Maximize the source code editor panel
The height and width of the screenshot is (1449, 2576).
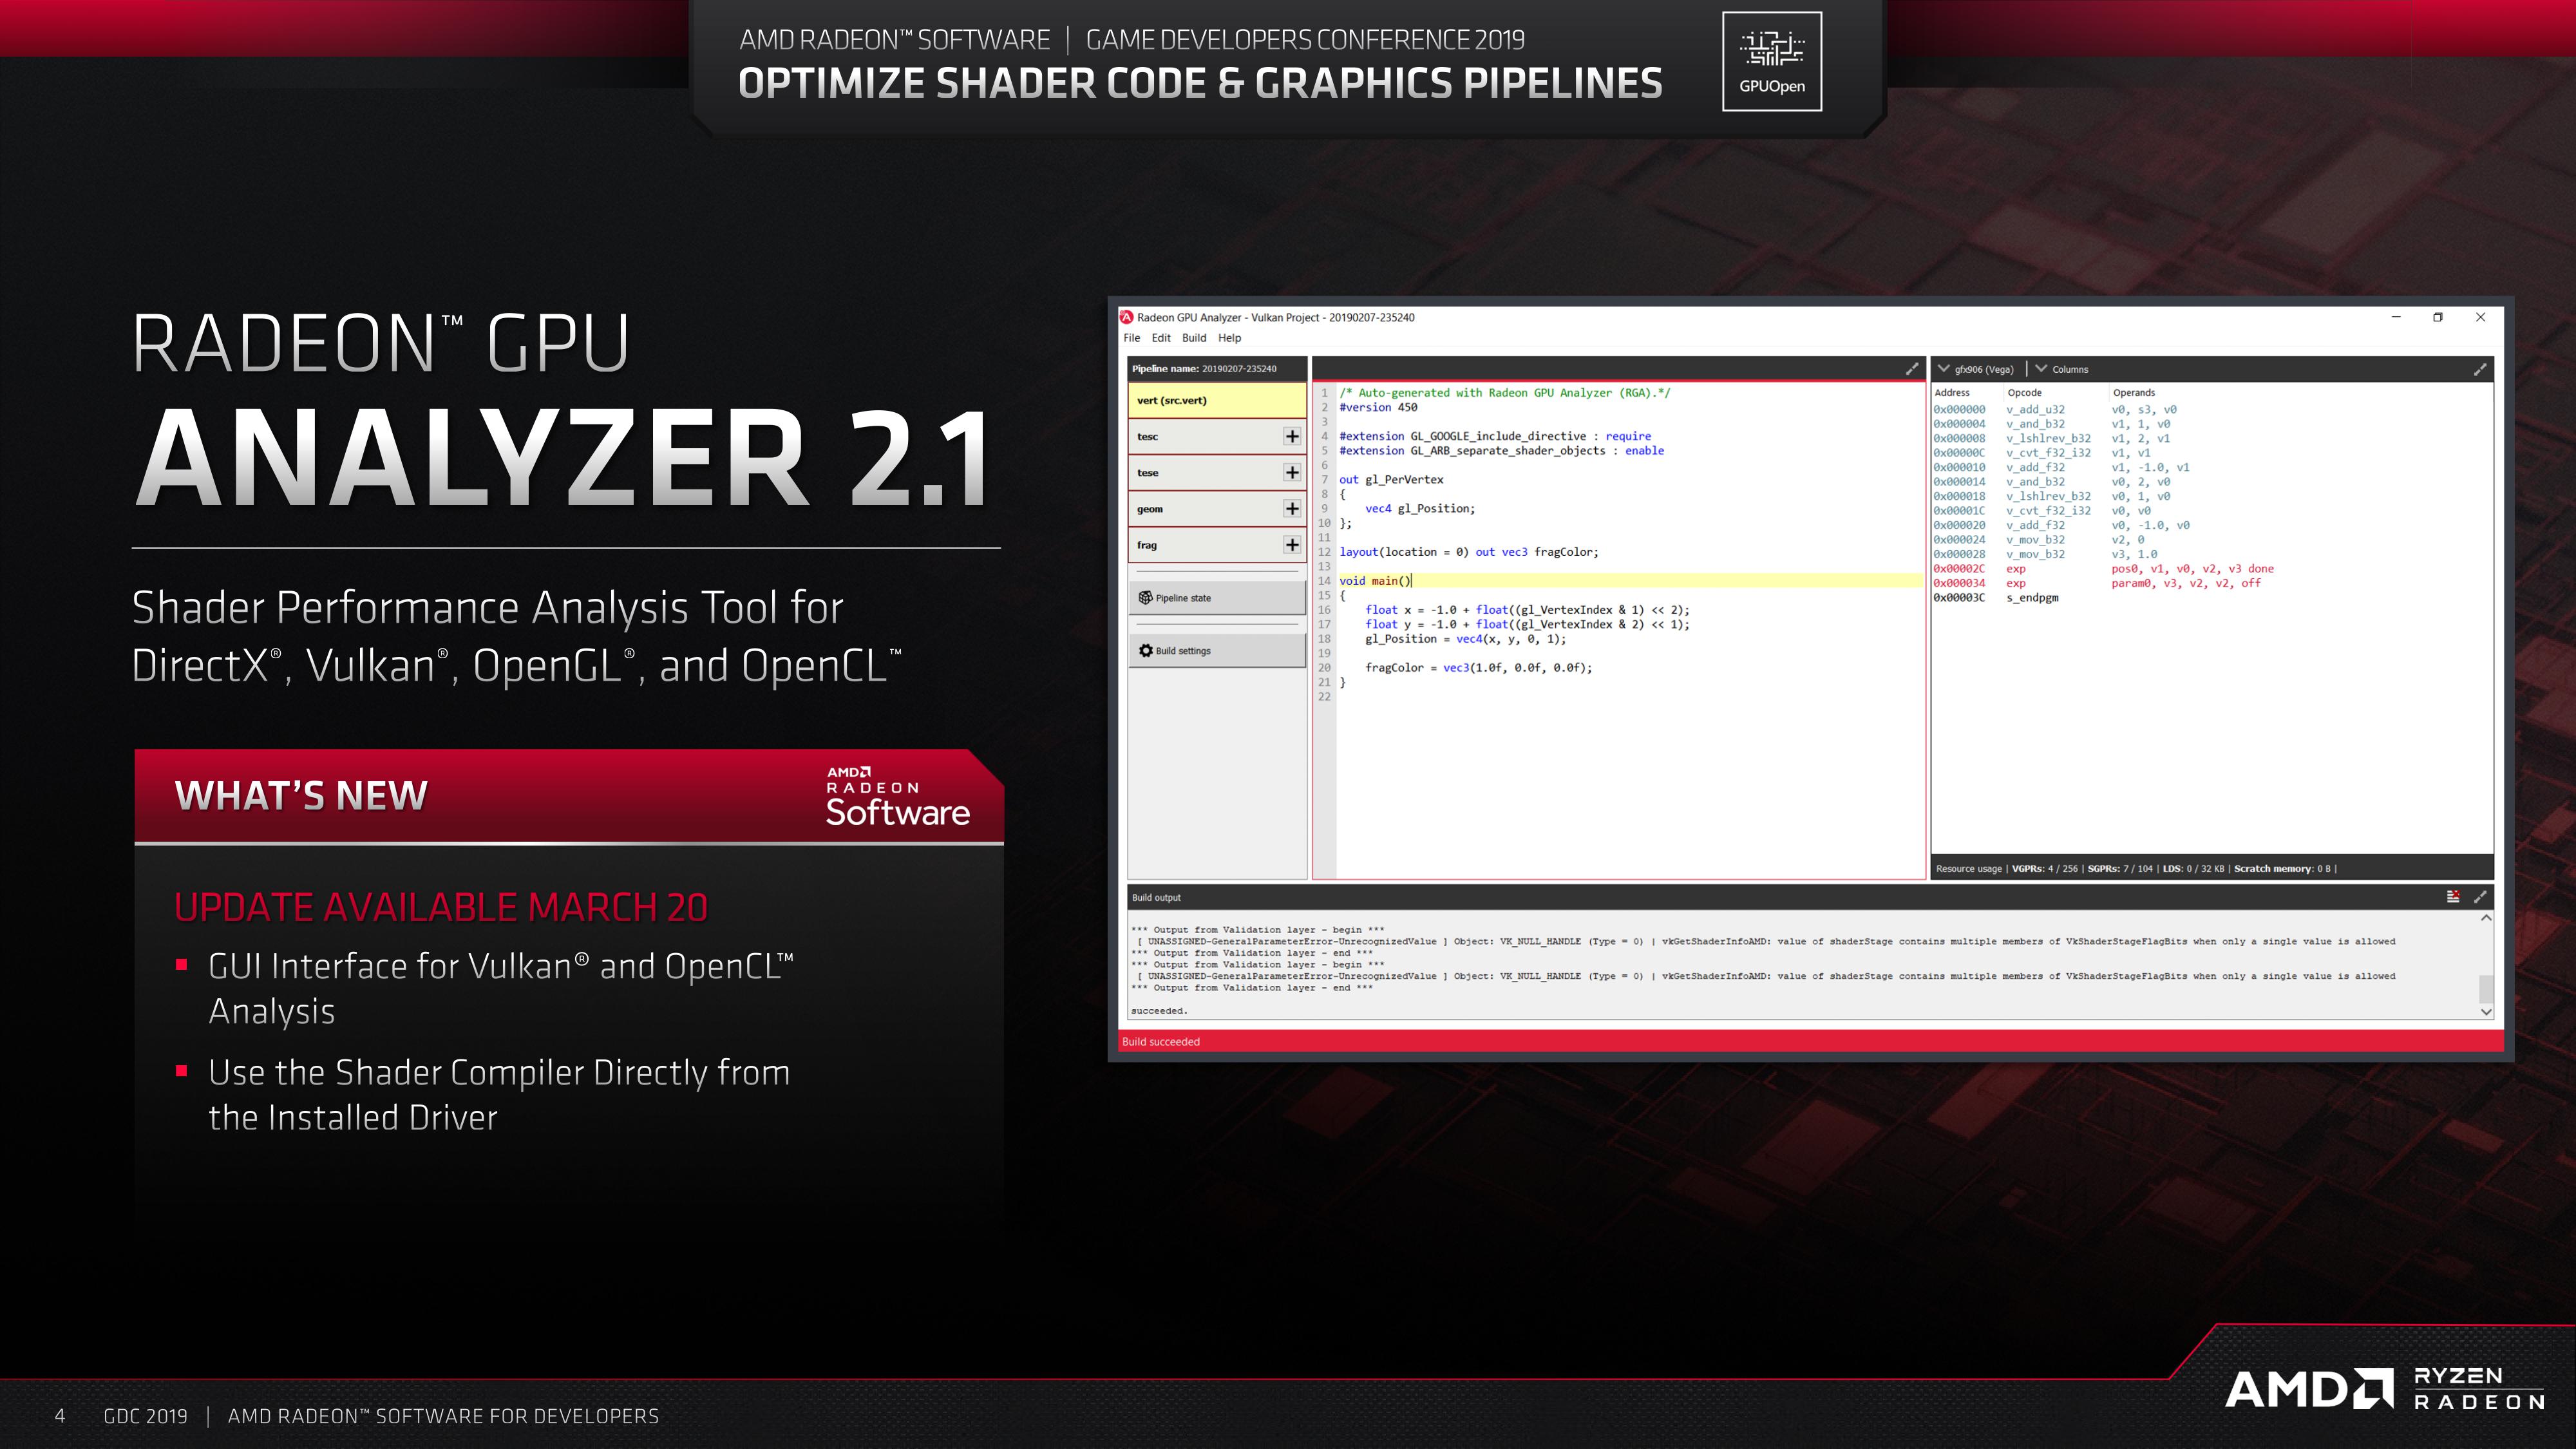click(x=1912, y=369)
